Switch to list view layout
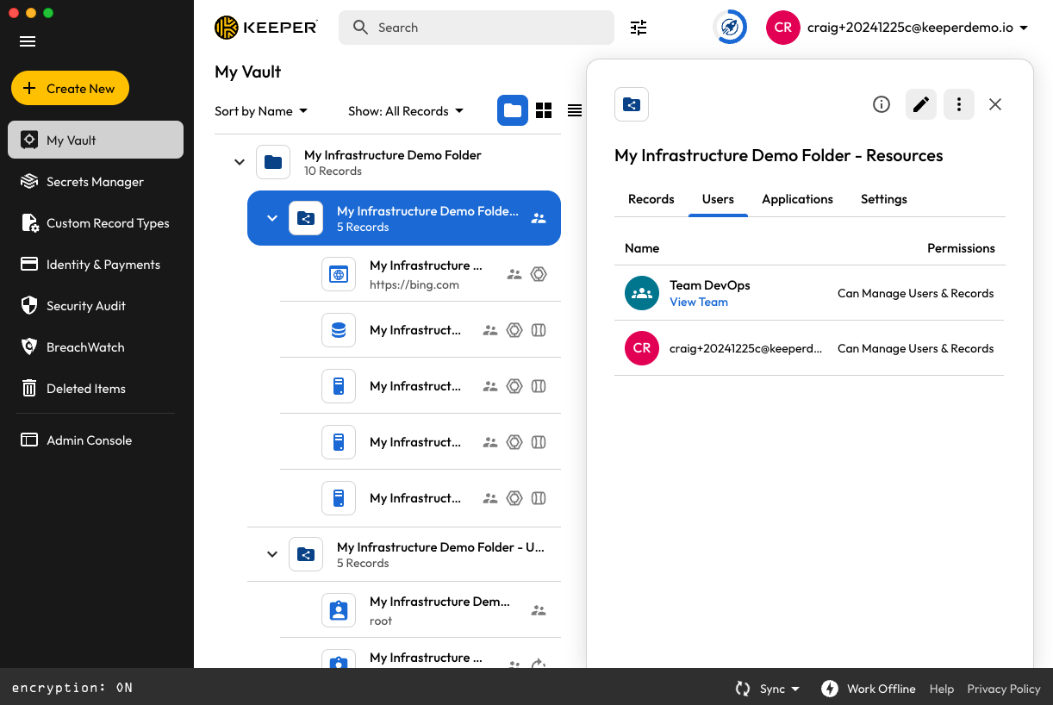 (575, 110)
